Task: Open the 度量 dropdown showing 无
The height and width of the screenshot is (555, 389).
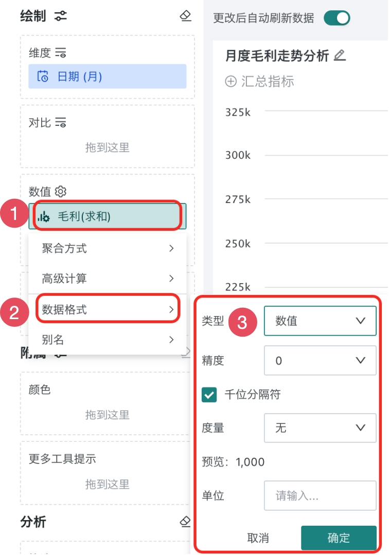Action: [x=320, y=428]
